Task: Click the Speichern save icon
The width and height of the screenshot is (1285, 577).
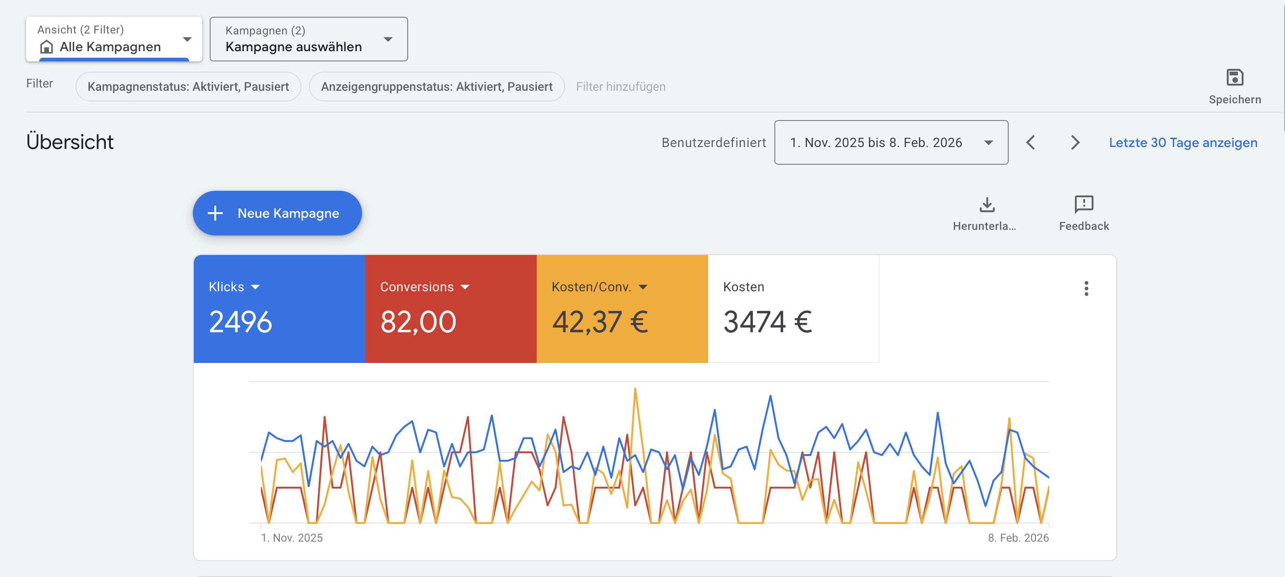Action: tap(1234, 78)
